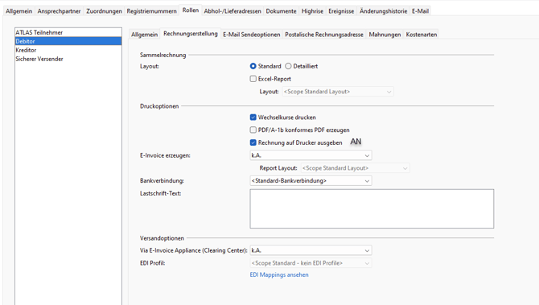The image size is (539, 305).
Task: Open the Abhol-/Lieferadressen tab
Action: (232, 11)
